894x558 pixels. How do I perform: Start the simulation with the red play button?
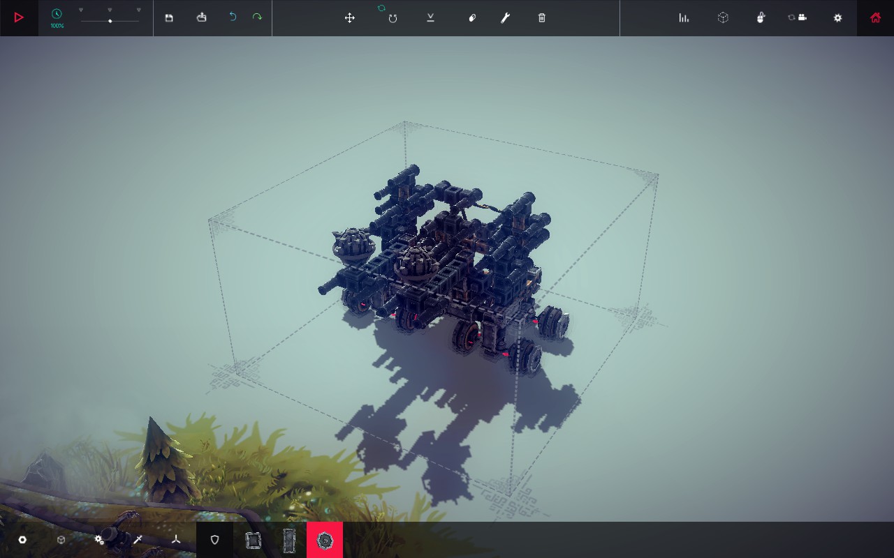pos(19,17)
